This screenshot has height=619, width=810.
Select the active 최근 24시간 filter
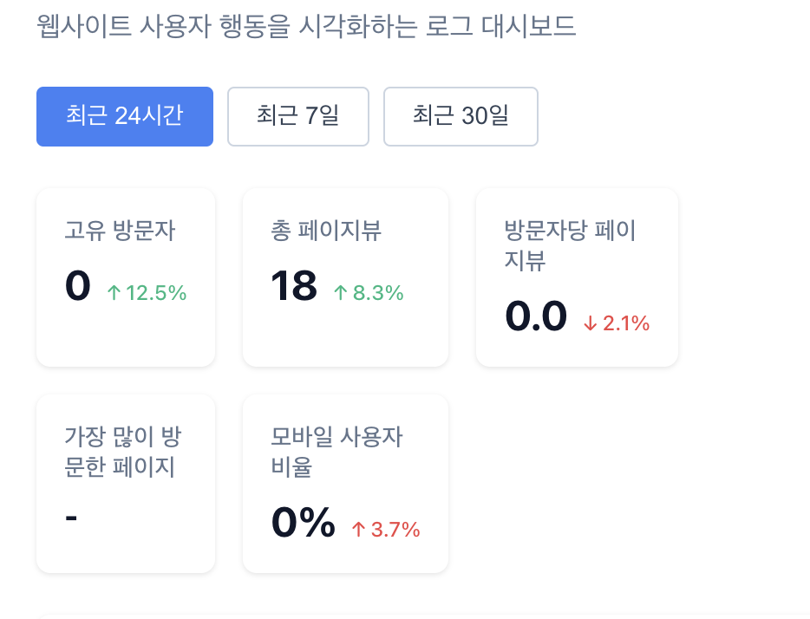pyautogui.click(x=125, y=116)
